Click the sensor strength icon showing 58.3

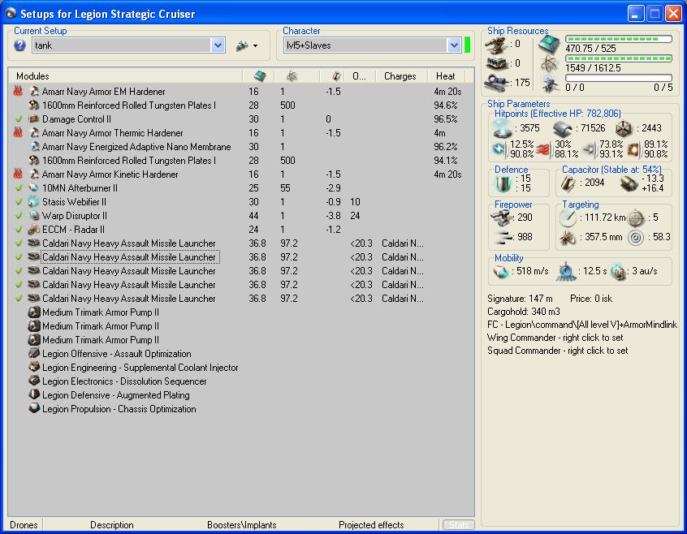pos(636,238)
